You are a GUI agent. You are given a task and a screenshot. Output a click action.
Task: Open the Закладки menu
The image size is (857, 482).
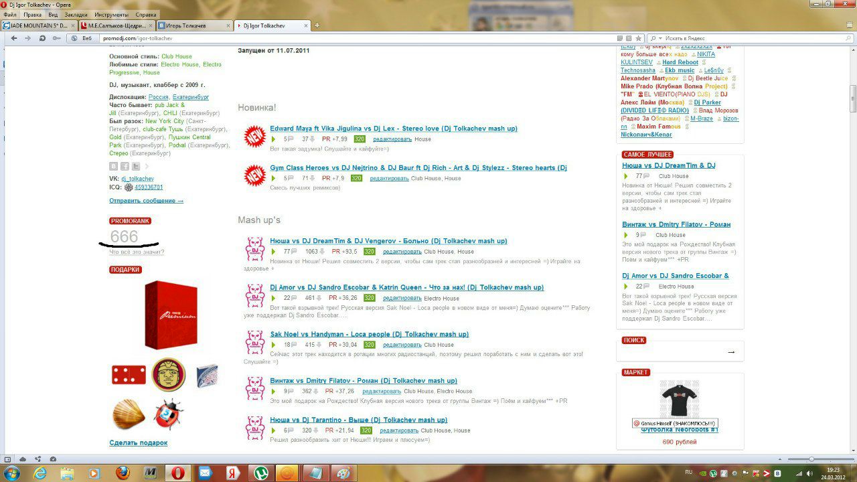(x=76, y=14)
